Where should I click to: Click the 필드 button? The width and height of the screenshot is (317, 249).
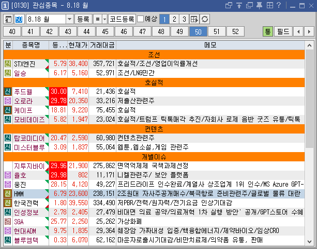pos(283,31)
